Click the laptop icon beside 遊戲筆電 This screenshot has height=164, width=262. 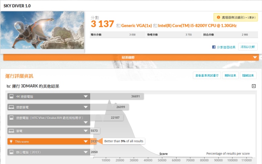pyautogui.click(x=11, y=107)
